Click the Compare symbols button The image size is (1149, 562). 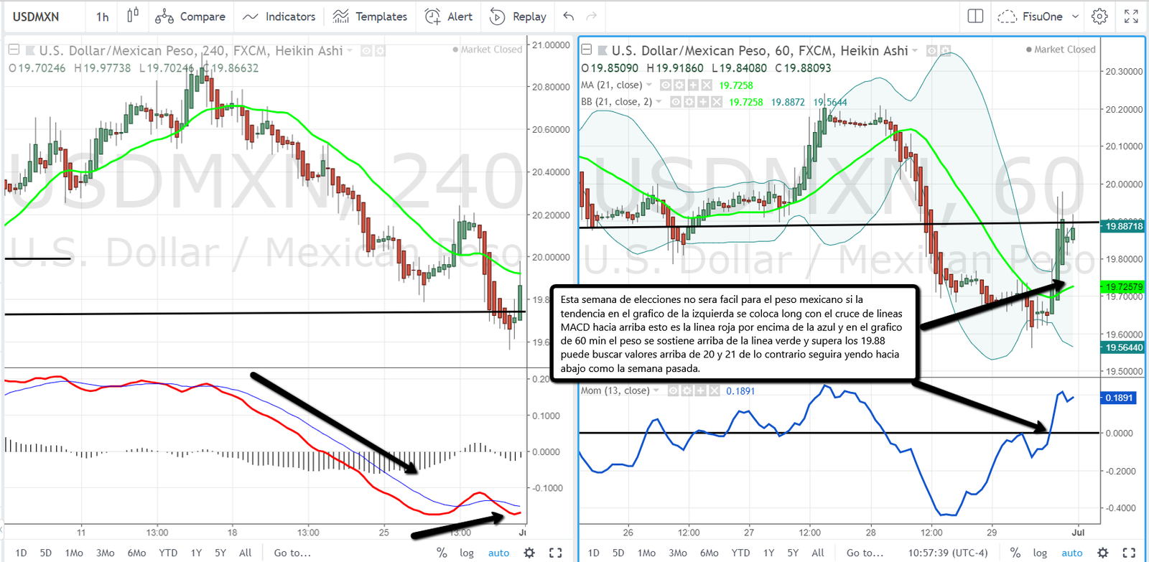(190, 17)
